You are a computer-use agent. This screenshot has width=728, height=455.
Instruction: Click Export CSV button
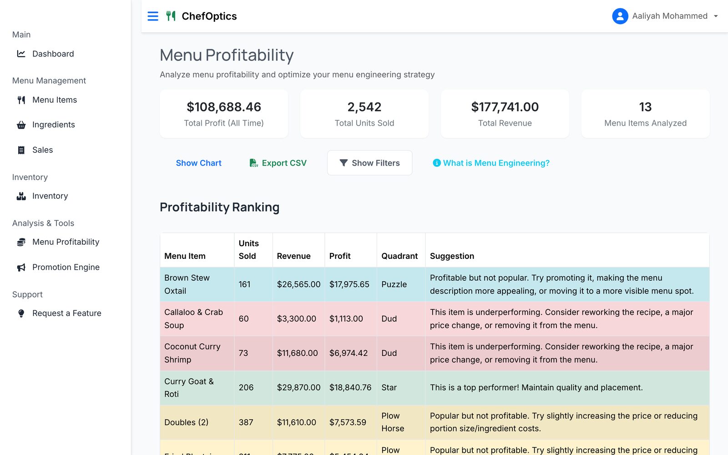278,163
